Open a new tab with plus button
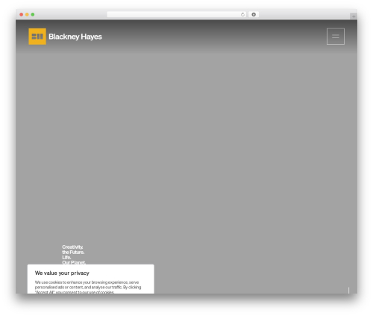This screenshot has width=373, height=316. point(354,16)
